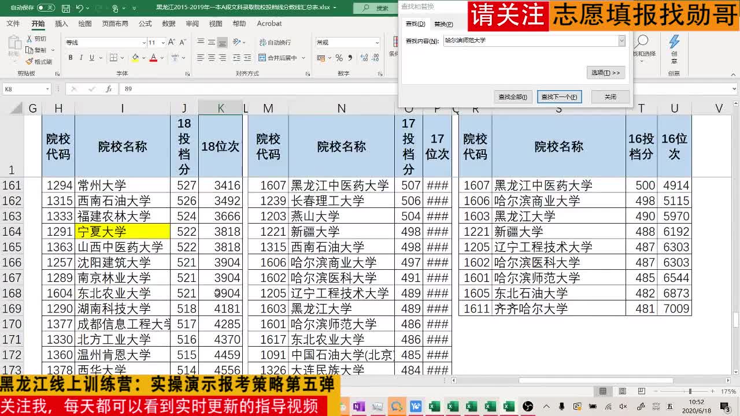
Task: Open the Name Box dropdown
Action: click(47, 89)
